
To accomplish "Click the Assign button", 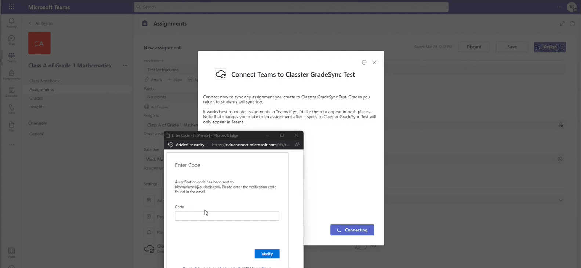I will [550, 47].
